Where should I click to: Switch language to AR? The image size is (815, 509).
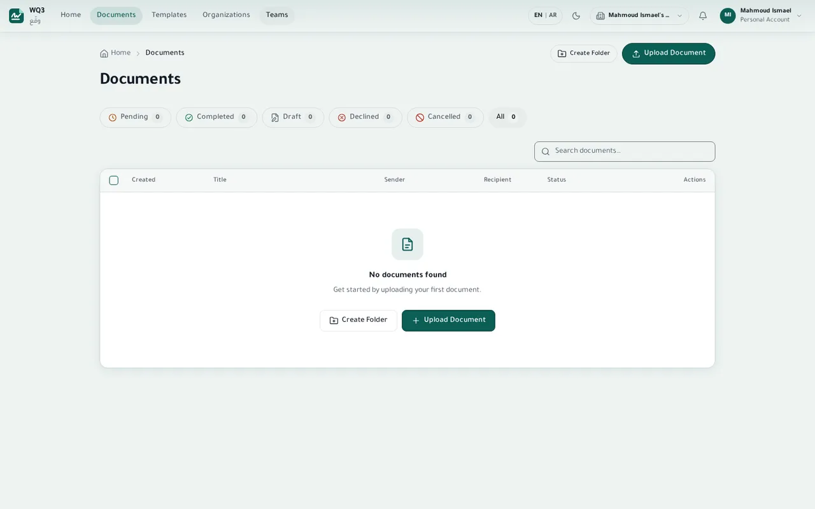[553, 15]
